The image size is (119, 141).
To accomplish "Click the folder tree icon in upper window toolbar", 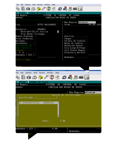I will pyautogui.click(x=54, y=9).
